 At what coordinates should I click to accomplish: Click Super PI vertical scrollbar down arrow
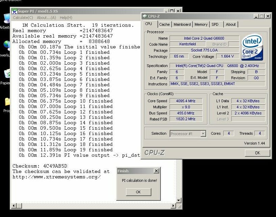point(178,200)
